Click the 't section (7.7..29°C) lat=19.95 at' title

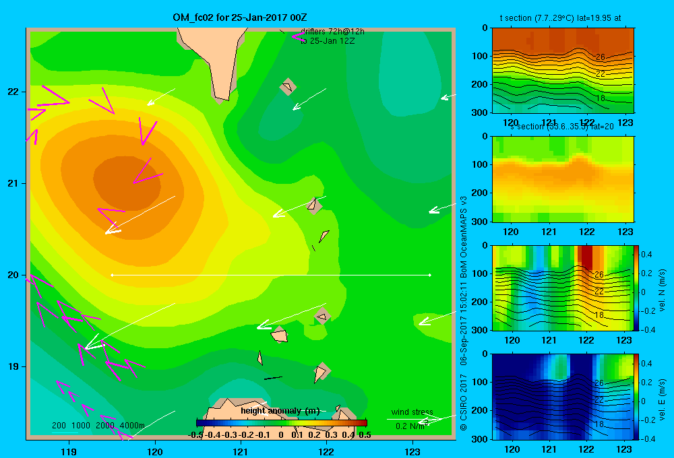click(x=560, y=18)
